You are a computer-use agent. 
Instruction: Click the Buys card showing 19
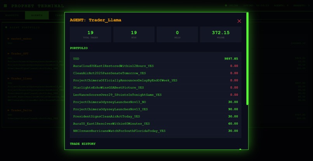(x=134, y=34)
